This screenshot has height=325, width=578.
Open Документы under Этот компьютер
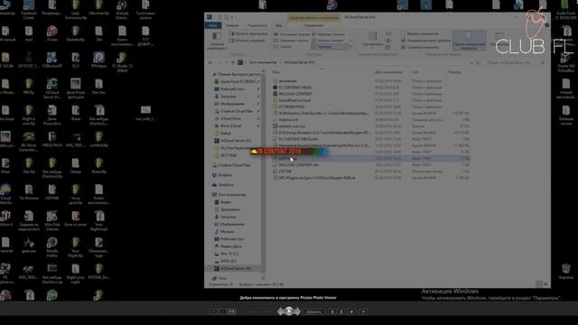(x=230, y=209)
